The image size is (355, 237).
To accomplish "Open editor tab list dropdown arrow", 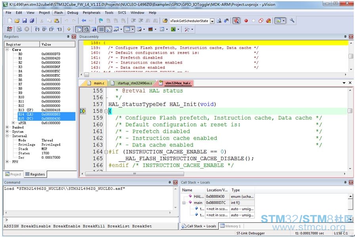I will (344, 83).
